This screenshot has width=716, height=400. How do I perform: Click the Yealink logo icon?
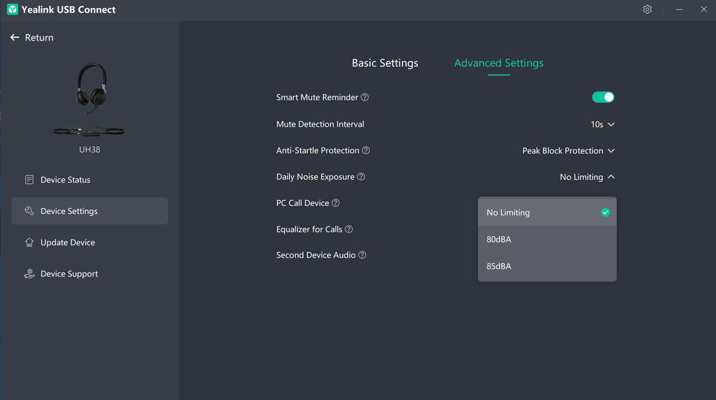pyautogui.click(x=12, y=9)
